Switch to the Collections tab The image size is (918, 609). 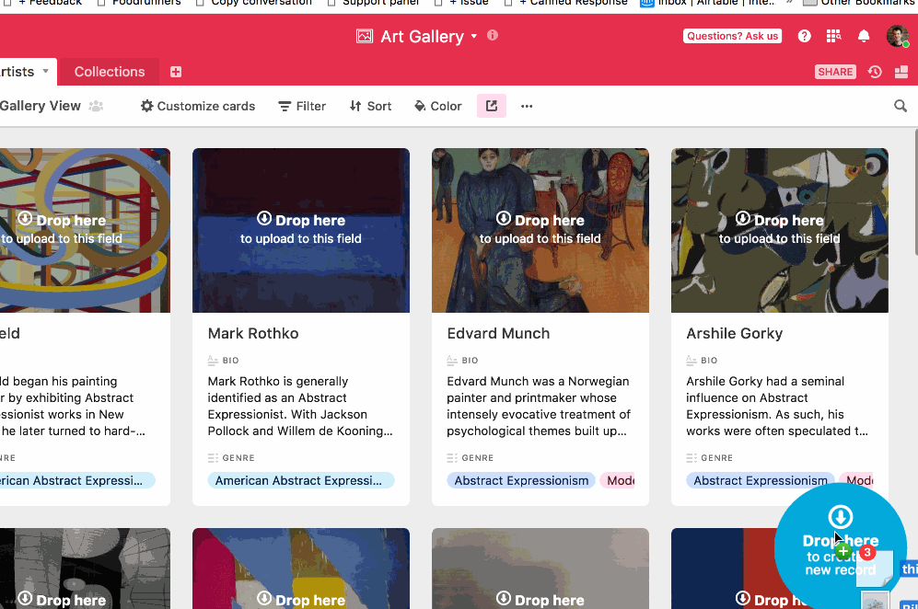coord(110,72)
